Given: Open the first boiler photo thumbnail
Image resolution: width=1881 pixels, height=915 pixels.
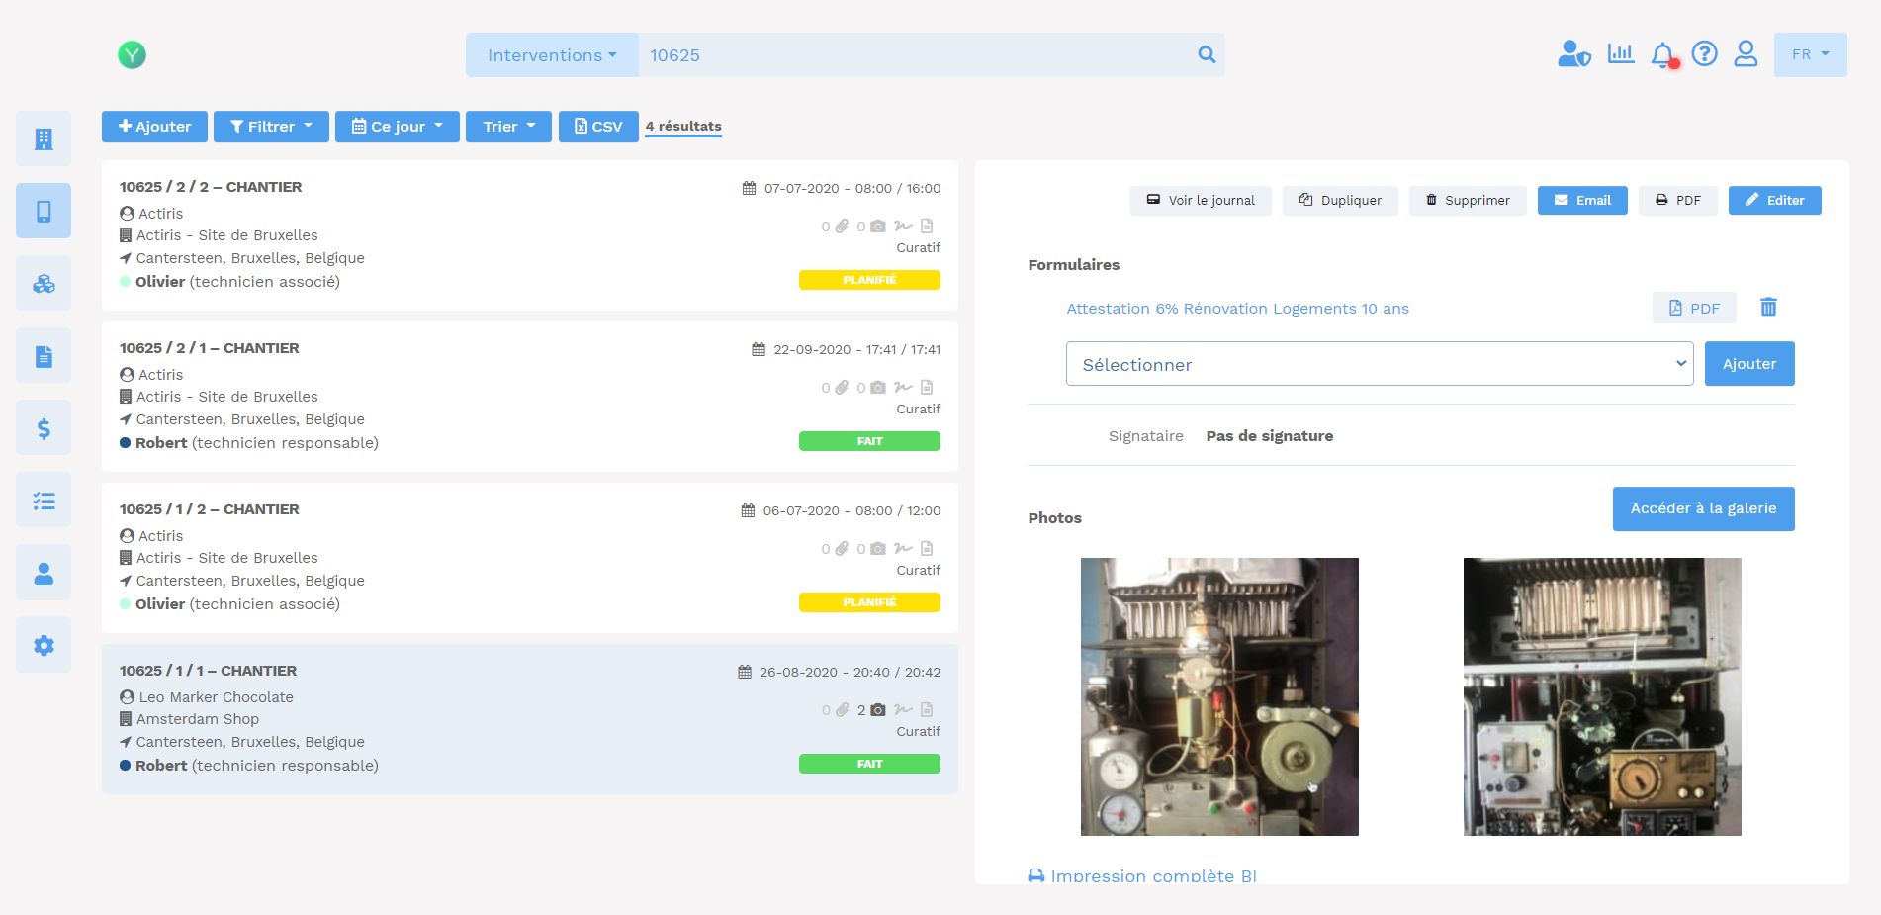Looking at the screenshot, I should click(1219, 696).
